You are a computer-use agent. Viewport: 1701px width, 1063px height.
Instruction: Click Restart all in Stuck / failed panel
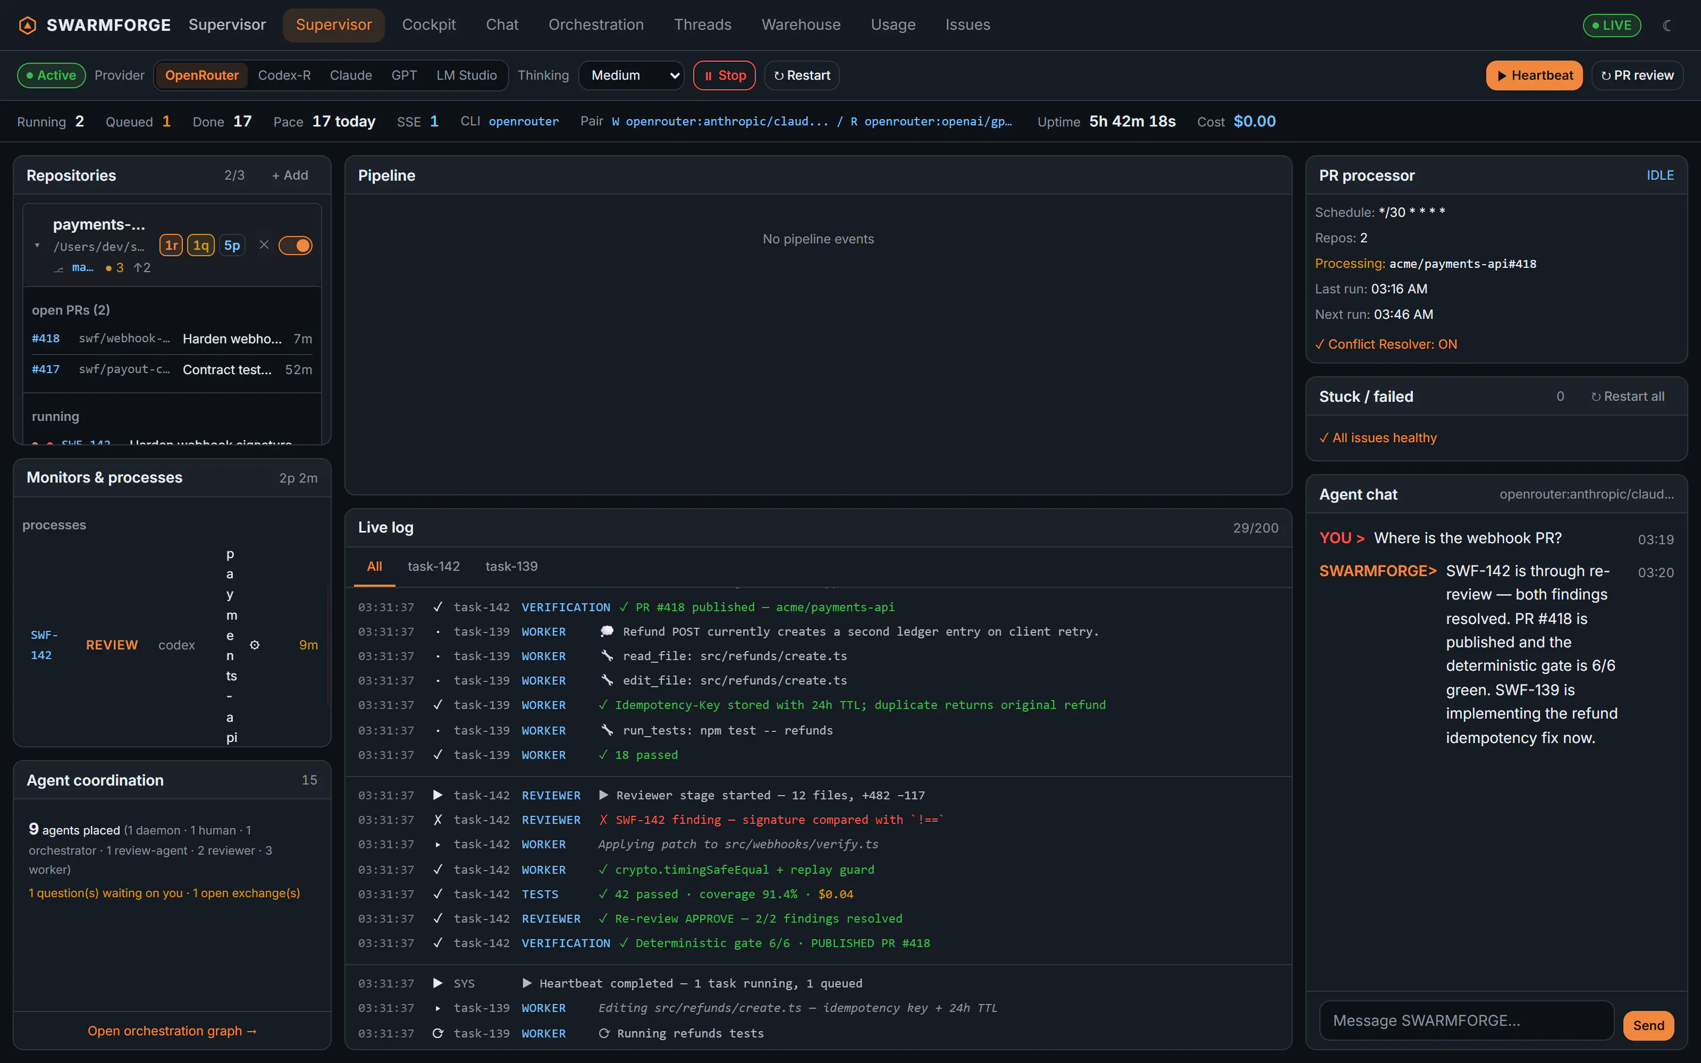(1627, 396)
